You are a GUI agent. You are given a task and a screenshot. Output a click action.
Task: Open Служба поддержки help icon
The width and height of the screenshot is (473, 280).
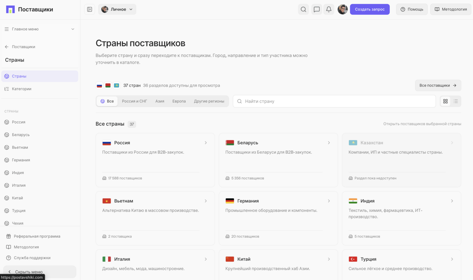point(8,258)
